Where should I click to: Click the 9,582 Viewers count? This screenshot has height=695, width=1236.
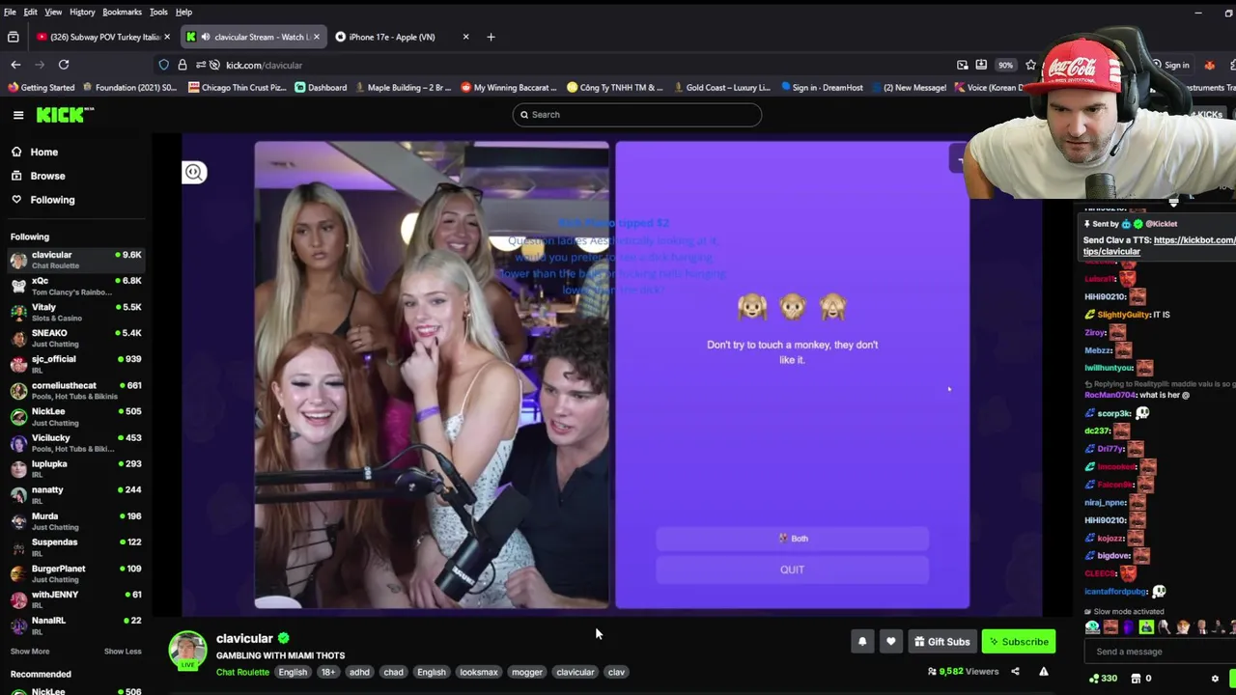coord(964,672)
